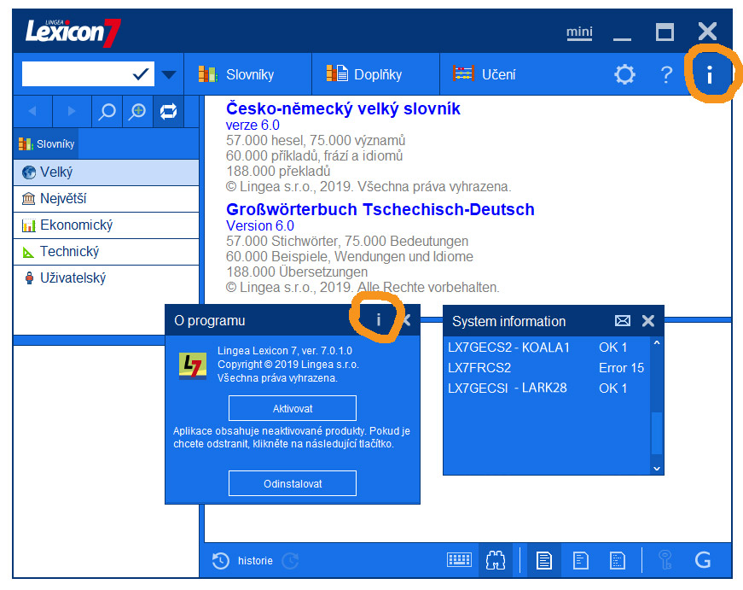The image size is (743, 590).
Task: Click the G icon in bottom bar
Action: coord(703,561)
